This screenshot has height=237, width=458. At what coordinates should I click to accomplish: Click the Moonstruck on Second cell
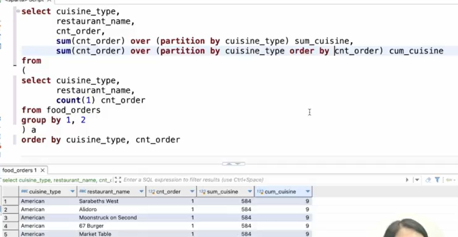[x=111, y=218]
